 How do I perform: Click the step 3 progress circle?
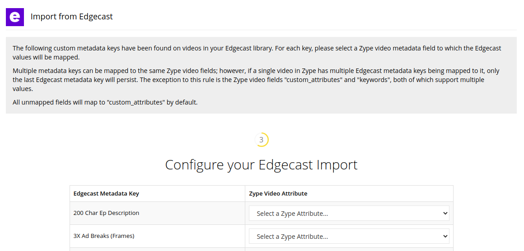click(262, 140)
